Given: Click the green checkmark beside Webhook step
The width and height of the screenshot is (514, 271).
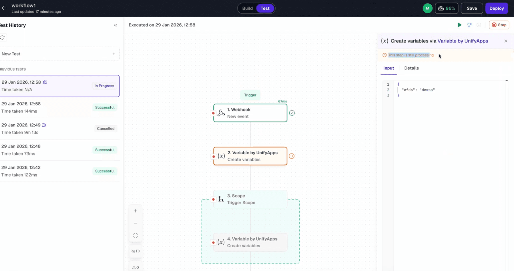Looking at the screenshot, I should pyautogui.click(x=292, y=113).
